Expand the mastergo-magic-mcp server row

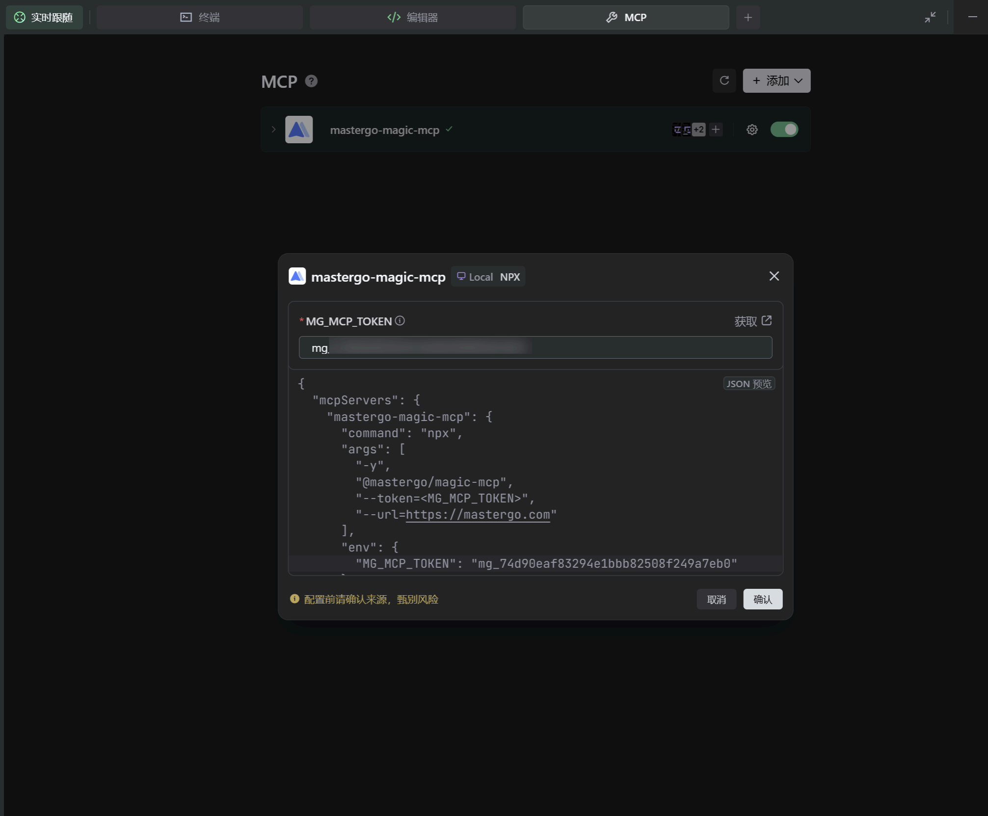click(273, 130)
